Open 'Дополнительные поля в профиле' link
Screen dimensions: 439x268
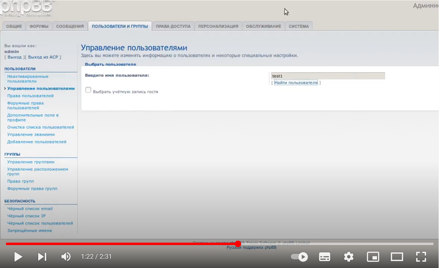tap(33, 117)
